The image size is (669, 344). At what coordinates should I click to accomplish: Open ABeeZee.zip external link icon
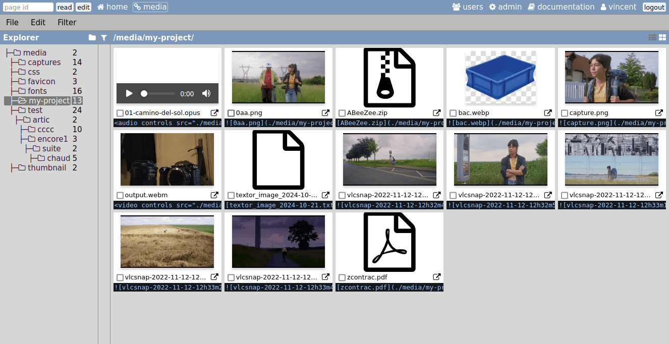(437, 113)
